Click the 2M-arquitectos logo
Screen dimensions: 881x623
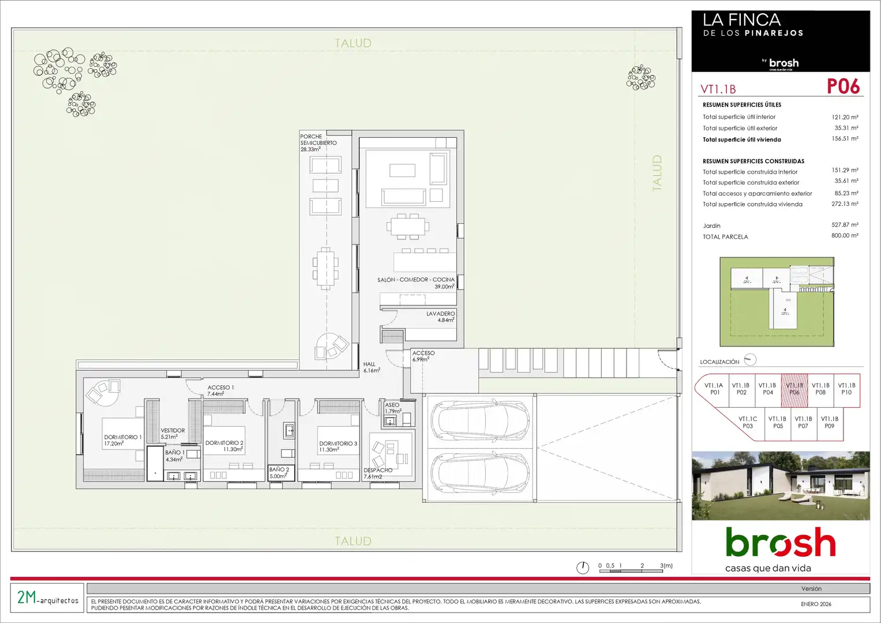(x=47, y=598)
